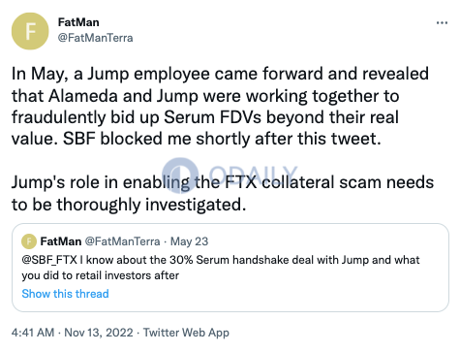Viewport: 460px width, 352px height.
Task: Click the line you did to retail investors after
Action: click(101, 275)
